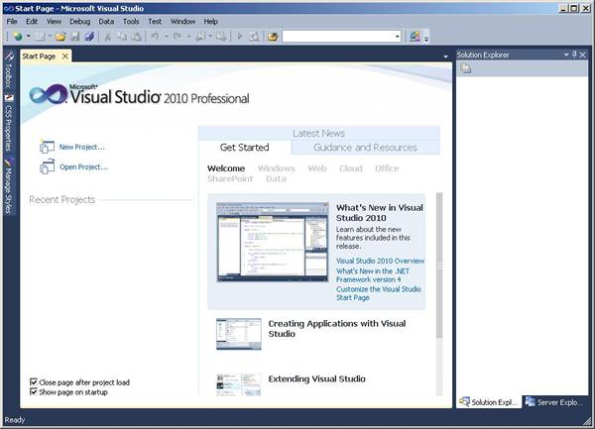595x429 pixels.
Task: Expand the Navigate Backward dropdown arrow
Action: tap(210, 37)
